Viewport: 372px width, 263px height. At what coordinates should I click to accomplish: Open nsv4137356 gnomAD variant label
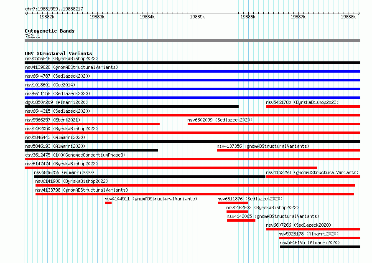tap(263, 146)
